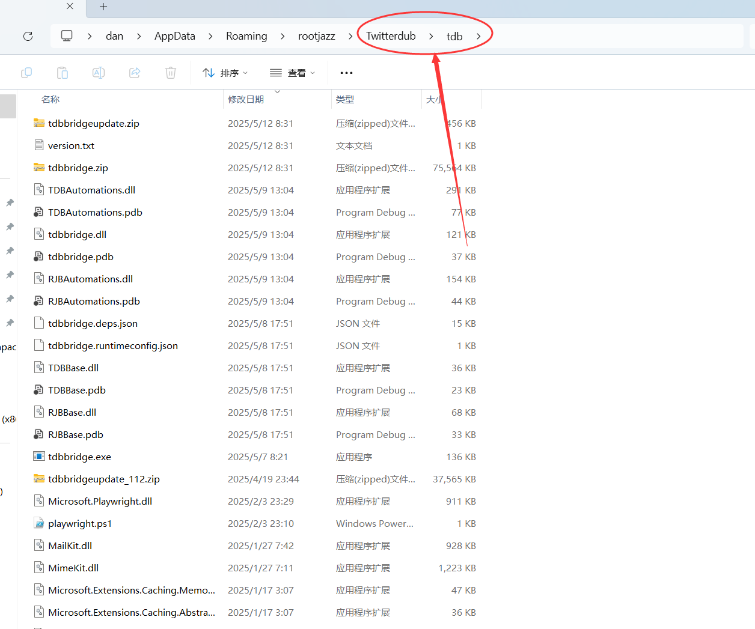This screenshot has height=629, width=755.
Task: Open a new tab with plus button
Action: point(103,7)
